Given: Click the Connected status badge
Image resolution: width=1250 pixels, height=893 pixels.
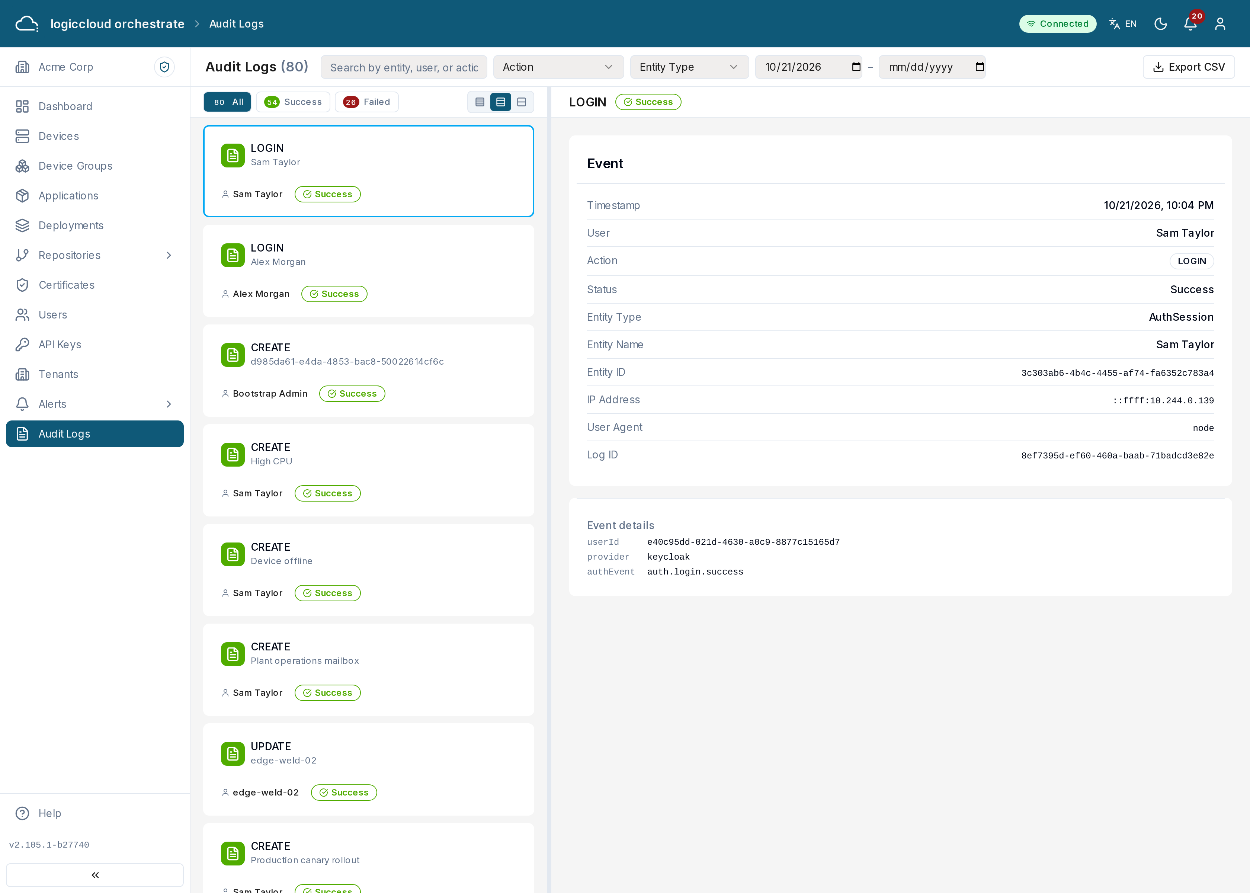Looking at the screenshot, I should coord(1058,24).
